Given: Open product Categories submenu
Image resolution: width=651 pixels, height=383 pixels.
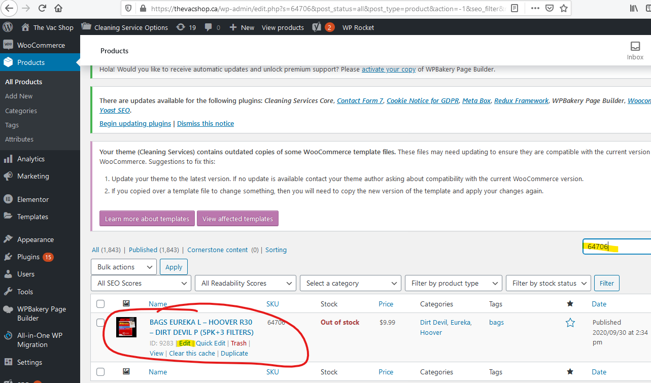Looking at the screenshot, I should [21, 111].
